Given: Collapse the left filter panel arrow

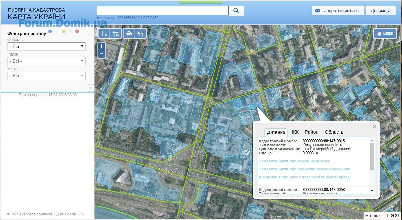Looking at the screenshot, I should (90, 88).
